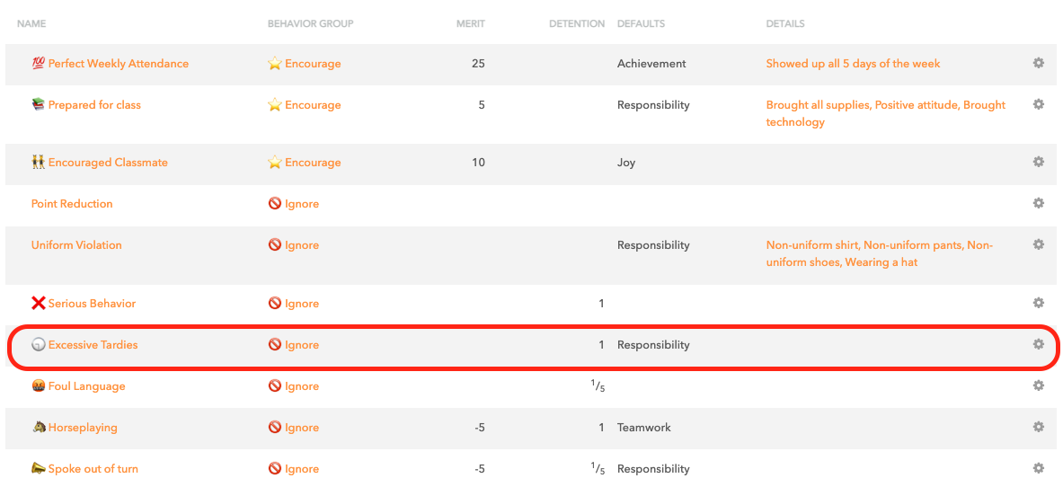Click the gear icon for Encouraged Classmate

coord(1039,162)
